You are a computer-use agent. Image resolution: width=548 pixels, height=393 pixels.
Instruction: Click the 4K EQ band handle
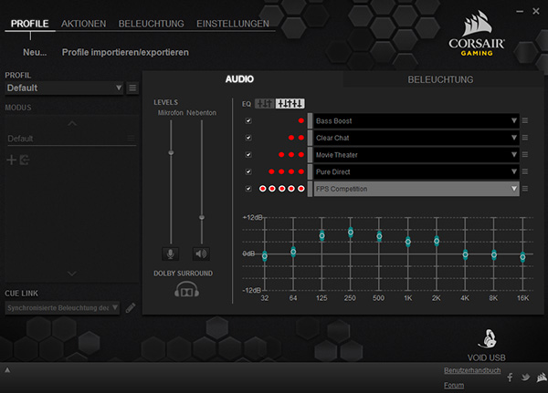[x=465, y=254]
